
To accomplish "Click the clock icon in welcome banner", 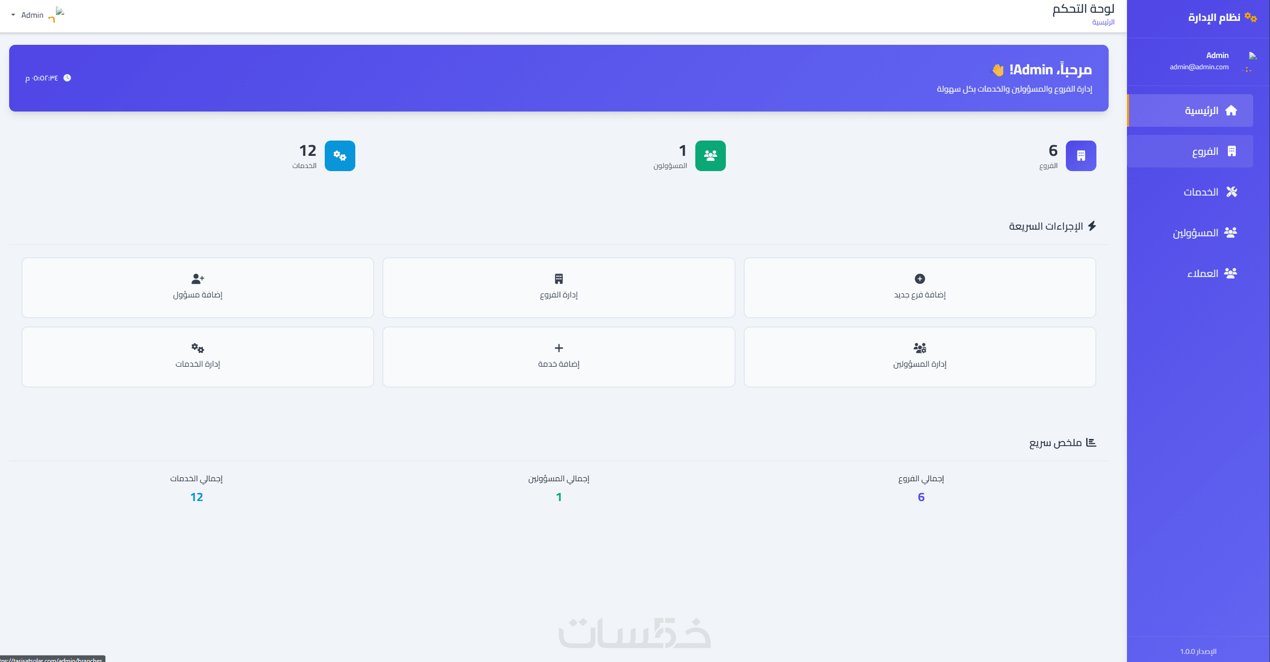I will point(67,78).
